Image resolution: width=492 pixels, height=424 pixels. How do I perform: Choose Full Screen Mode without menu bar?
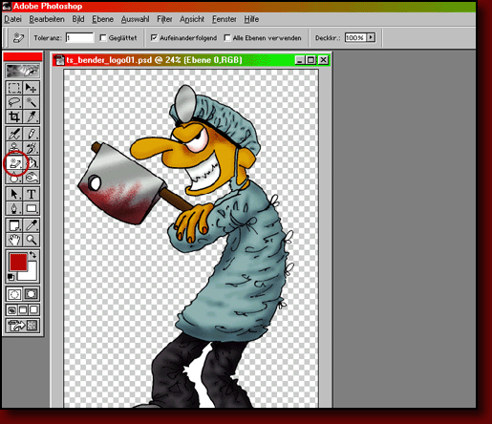pos(33,310)
